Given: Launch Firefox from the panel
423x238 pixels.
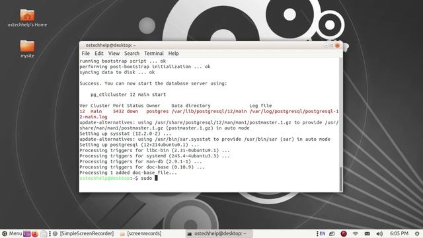Looking at the screenshot, I should (35, 233).
